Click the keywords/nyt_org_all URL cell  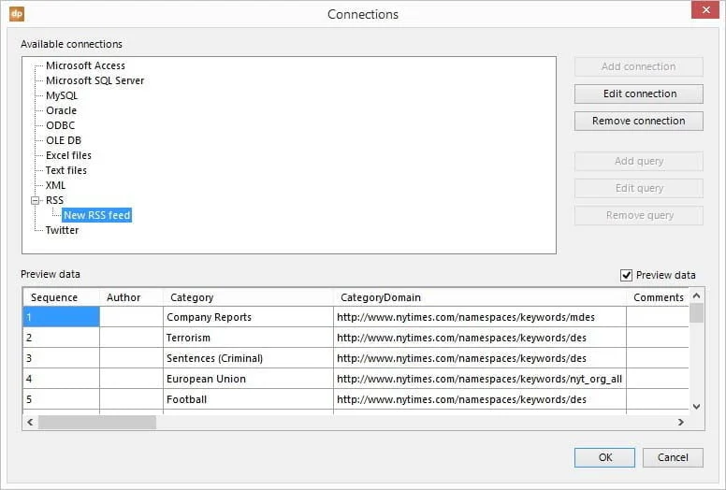pos(480,379)
